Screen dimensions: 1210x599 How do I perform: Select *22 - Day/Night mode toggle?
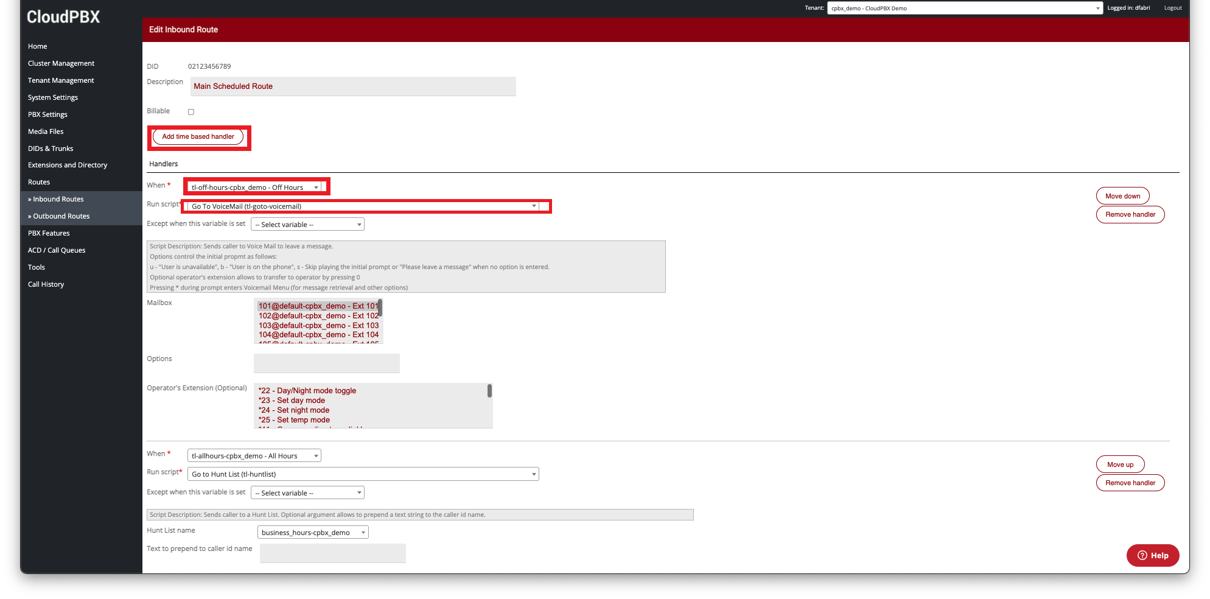tap(307, 391)
